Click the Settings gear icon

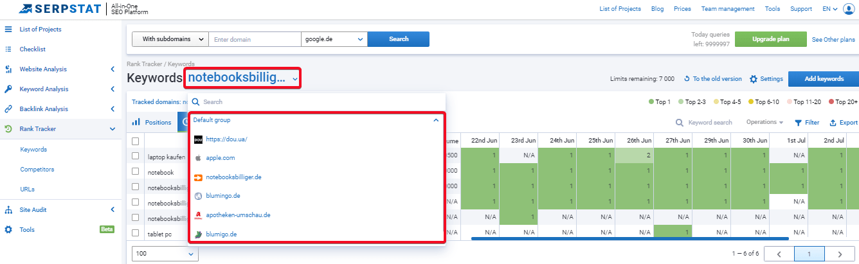click(x=754, y=79)
